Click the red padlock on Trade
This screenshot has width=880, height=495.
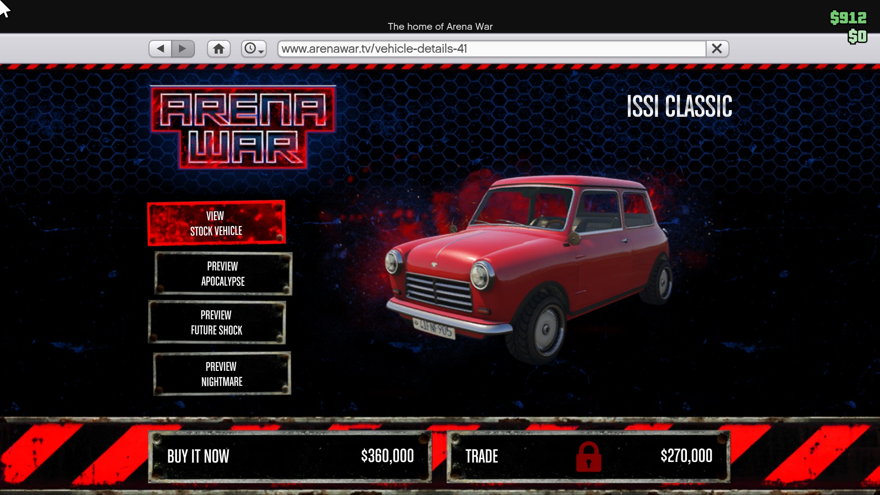coord(589,456)
